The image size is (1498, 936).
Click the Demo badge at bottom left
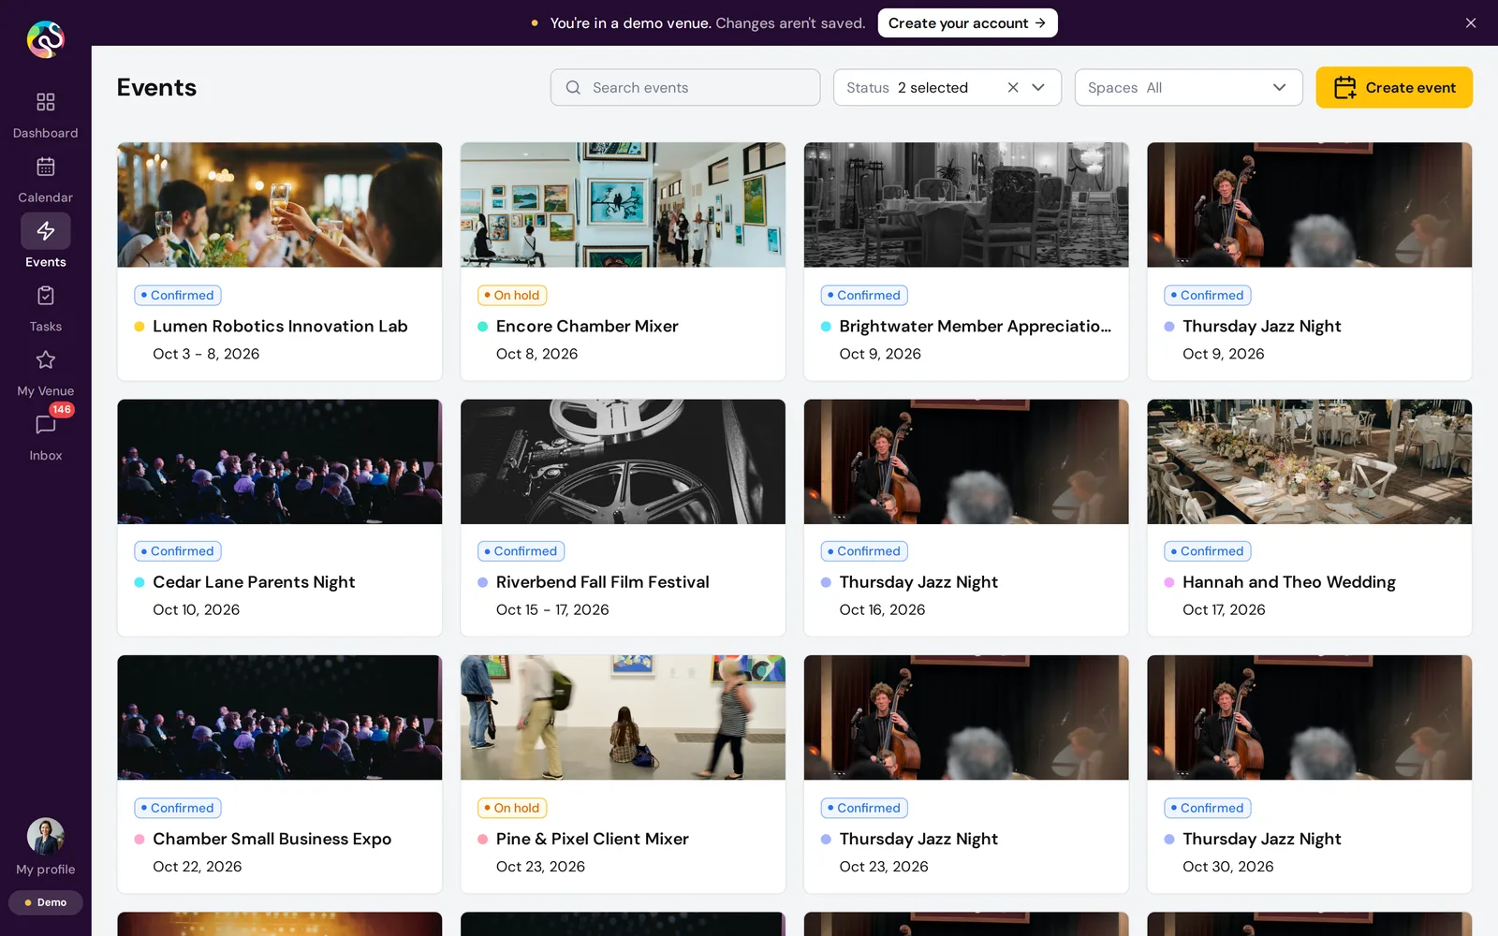pos(45,902)
